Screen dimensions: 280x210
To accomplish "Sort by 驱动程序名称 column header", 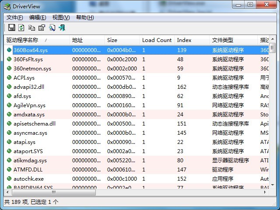I will tap(26, 40).
